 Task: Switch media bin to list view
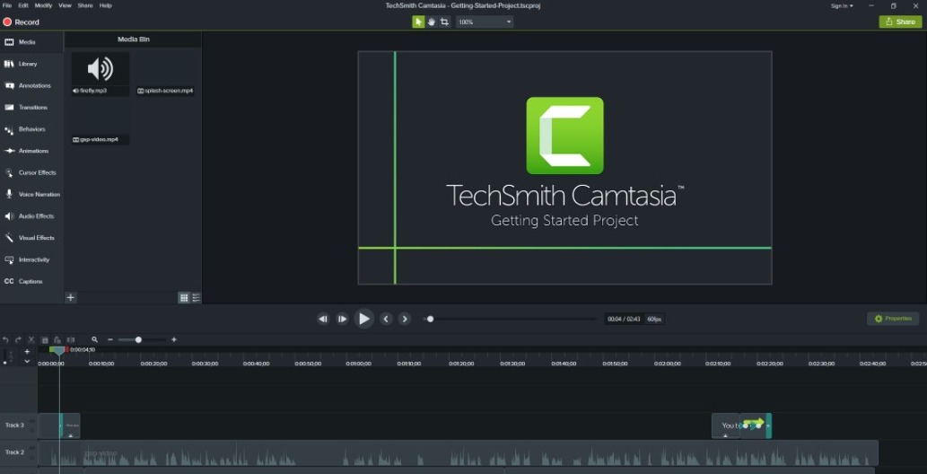pos(197,298)
